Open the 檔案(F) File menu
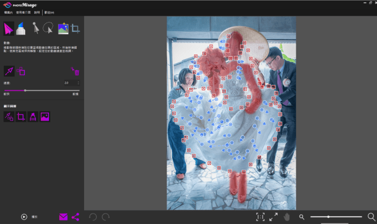Image resolution: width=377 pixels, height=224 pixels. coord(8,13)
